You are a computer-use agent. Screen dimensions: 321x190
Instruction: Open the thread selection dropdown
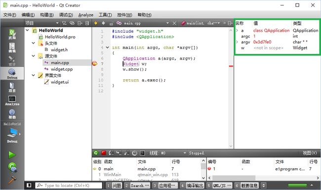pyautogui.click(x=185, y=153)
